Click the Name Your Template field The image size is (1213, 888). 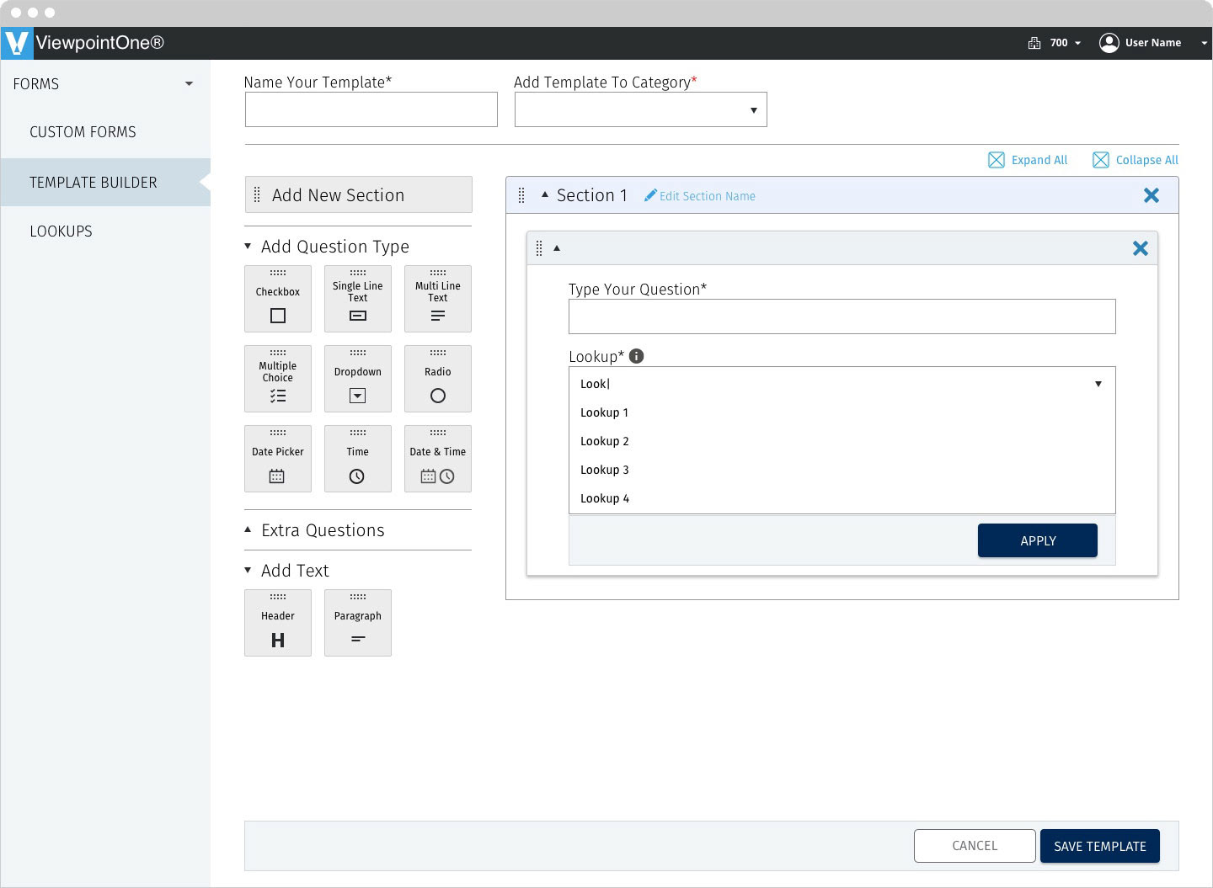coord(371,109)
